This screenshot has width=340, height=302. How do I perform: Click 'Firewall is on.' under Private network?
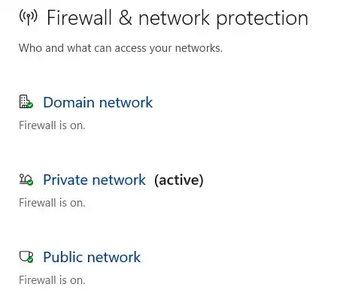(x=52, y=203)
